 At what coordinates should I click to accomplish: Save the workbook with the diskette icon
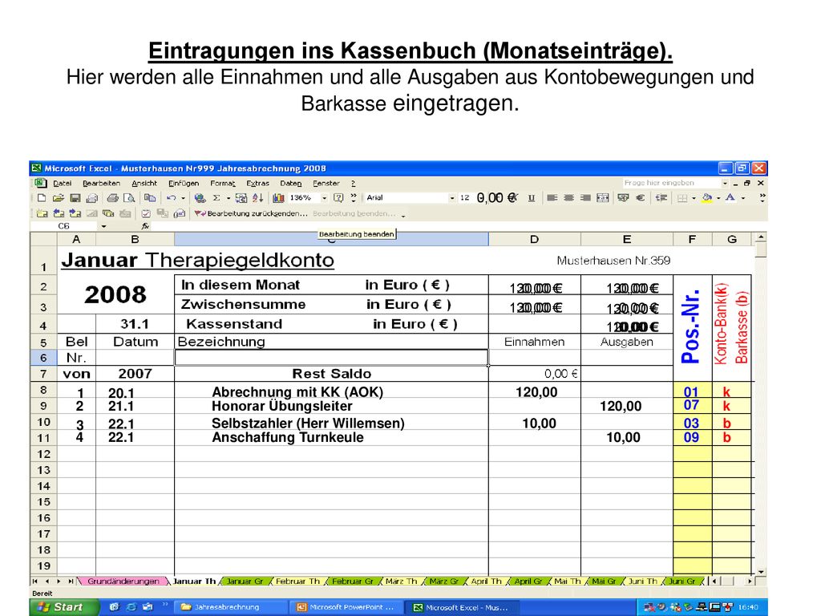point(75,198)
